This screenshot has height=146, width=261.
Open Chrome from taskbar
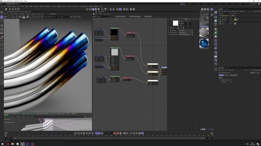point(18,144)
